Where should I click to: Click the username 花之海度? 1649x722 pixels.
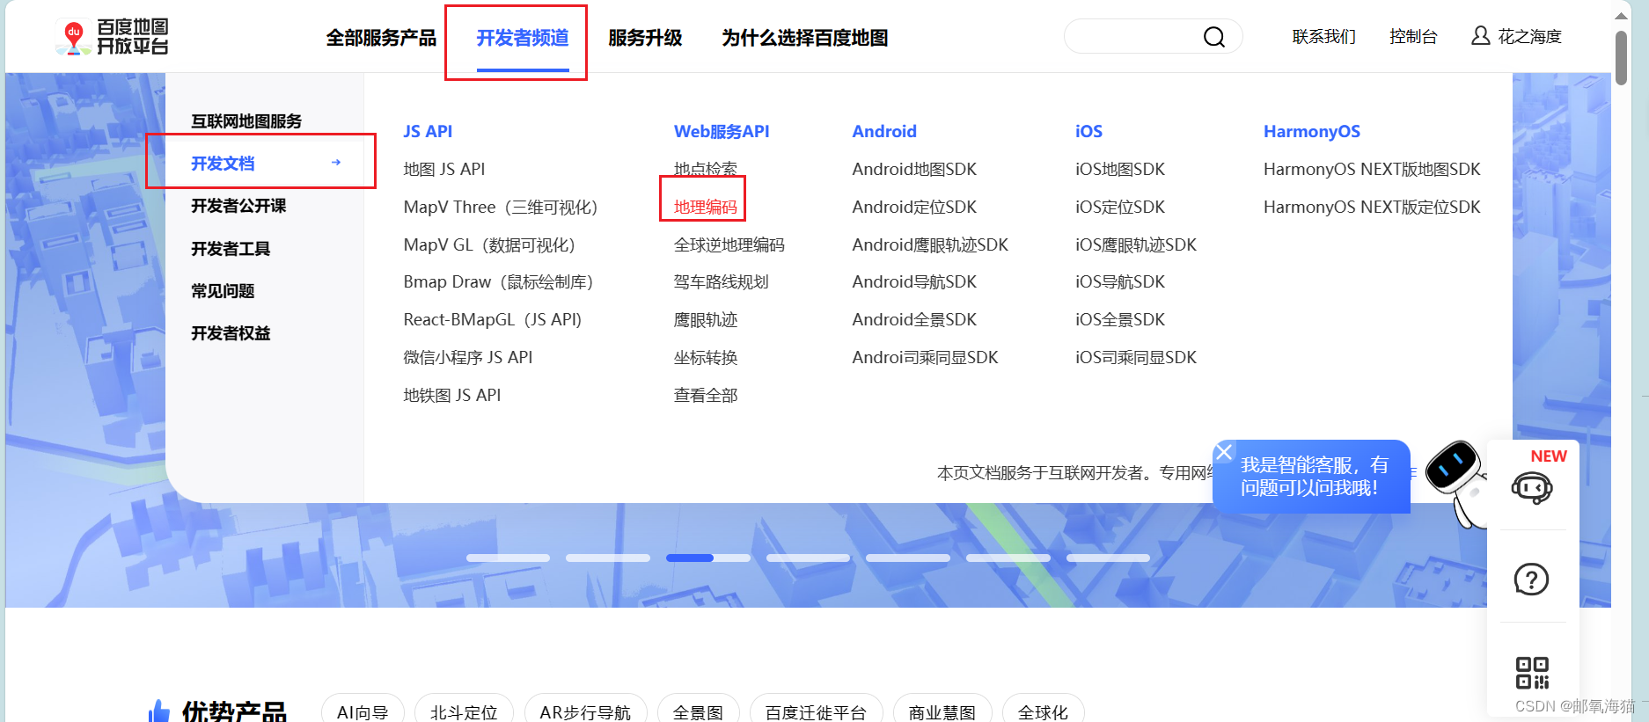pyautogui.click(x=1529, y=37)
